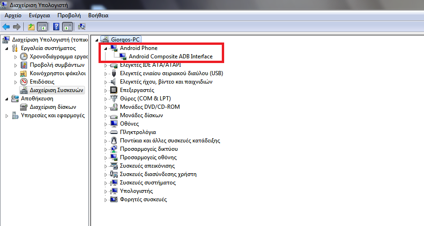Expand Υπηρεσίες και εφαρμογές in left tree
Viewport: 424px width, 226px height.
pyautogui.click(x=7, y=116)
